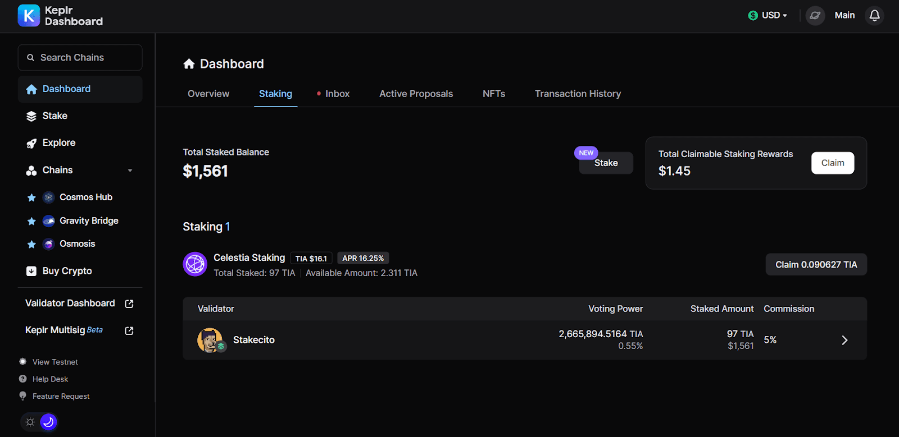Click the Stake layers icon in sidebar
Image resolution: width=899 pixels, height=437 pixels.
click(x=31, y=116)
